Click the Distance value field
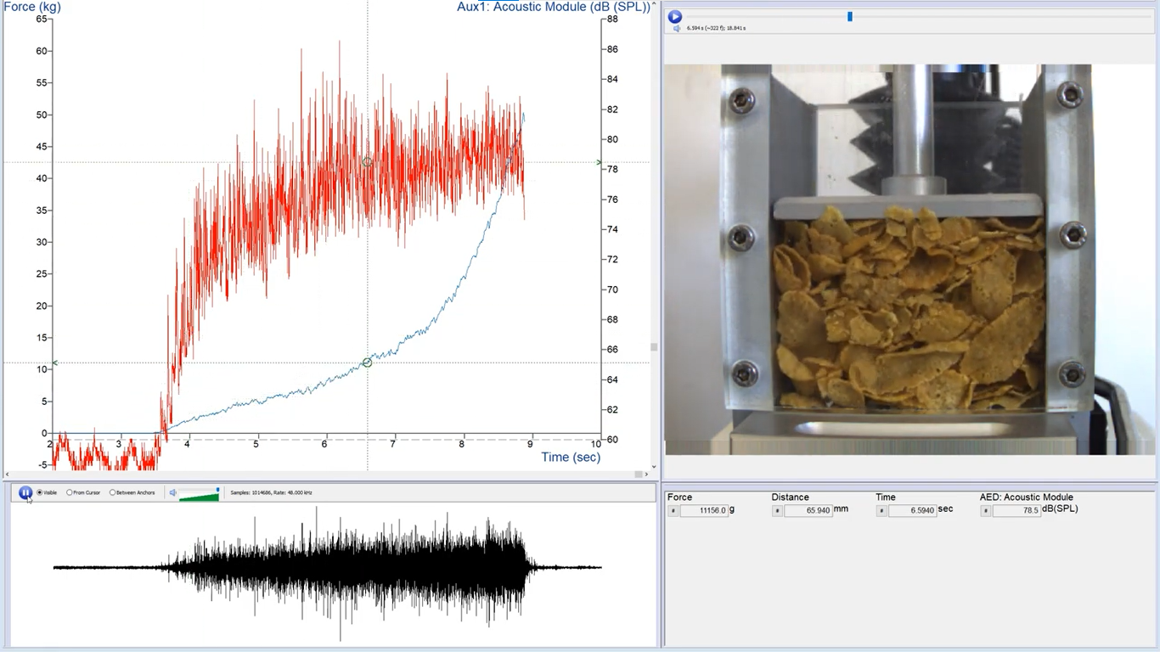The image size is (1160, 652). pyautogui.click(x=808, y=511)
